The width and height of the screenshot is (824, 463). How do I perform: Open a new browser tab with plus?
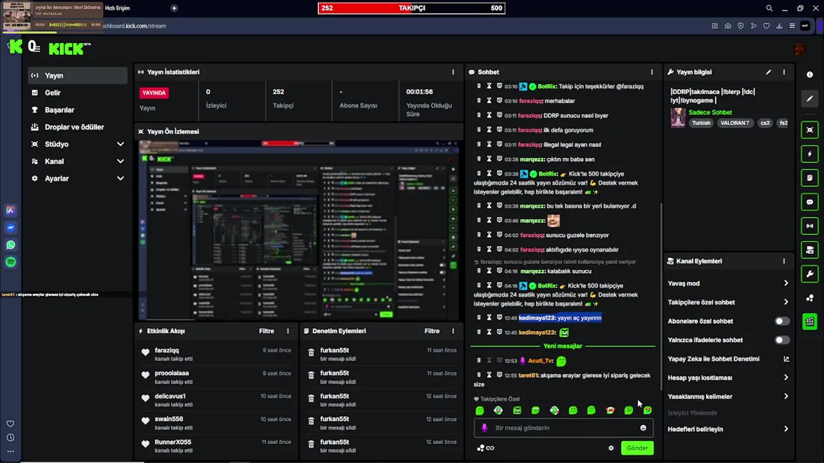[174, 8]
